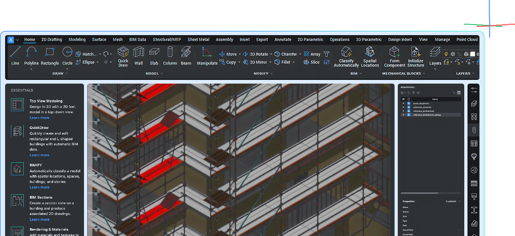Expand the Circle dropdown arrow
The height and width of the screenshot is (236, 515).
(x=67, y=69)
